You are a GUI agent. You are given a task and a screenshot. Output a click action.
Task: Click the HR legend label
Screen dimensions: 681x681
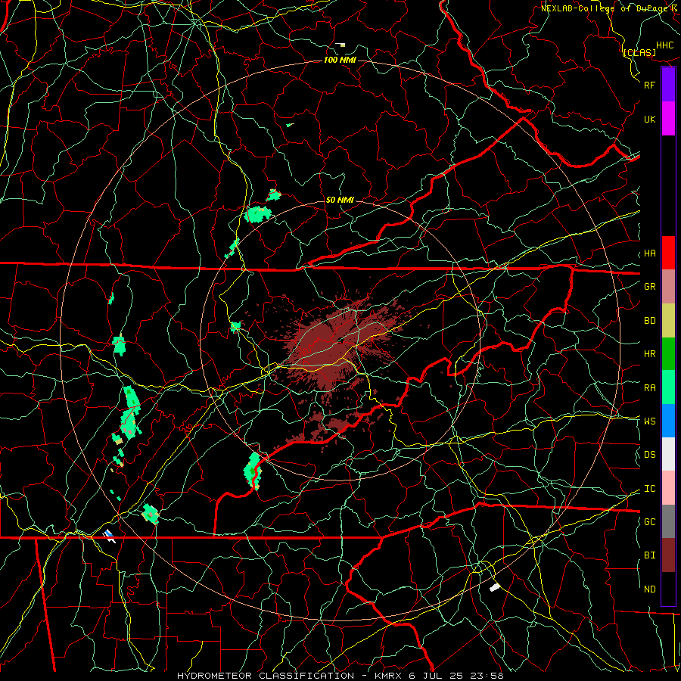(x=650, y=354)
